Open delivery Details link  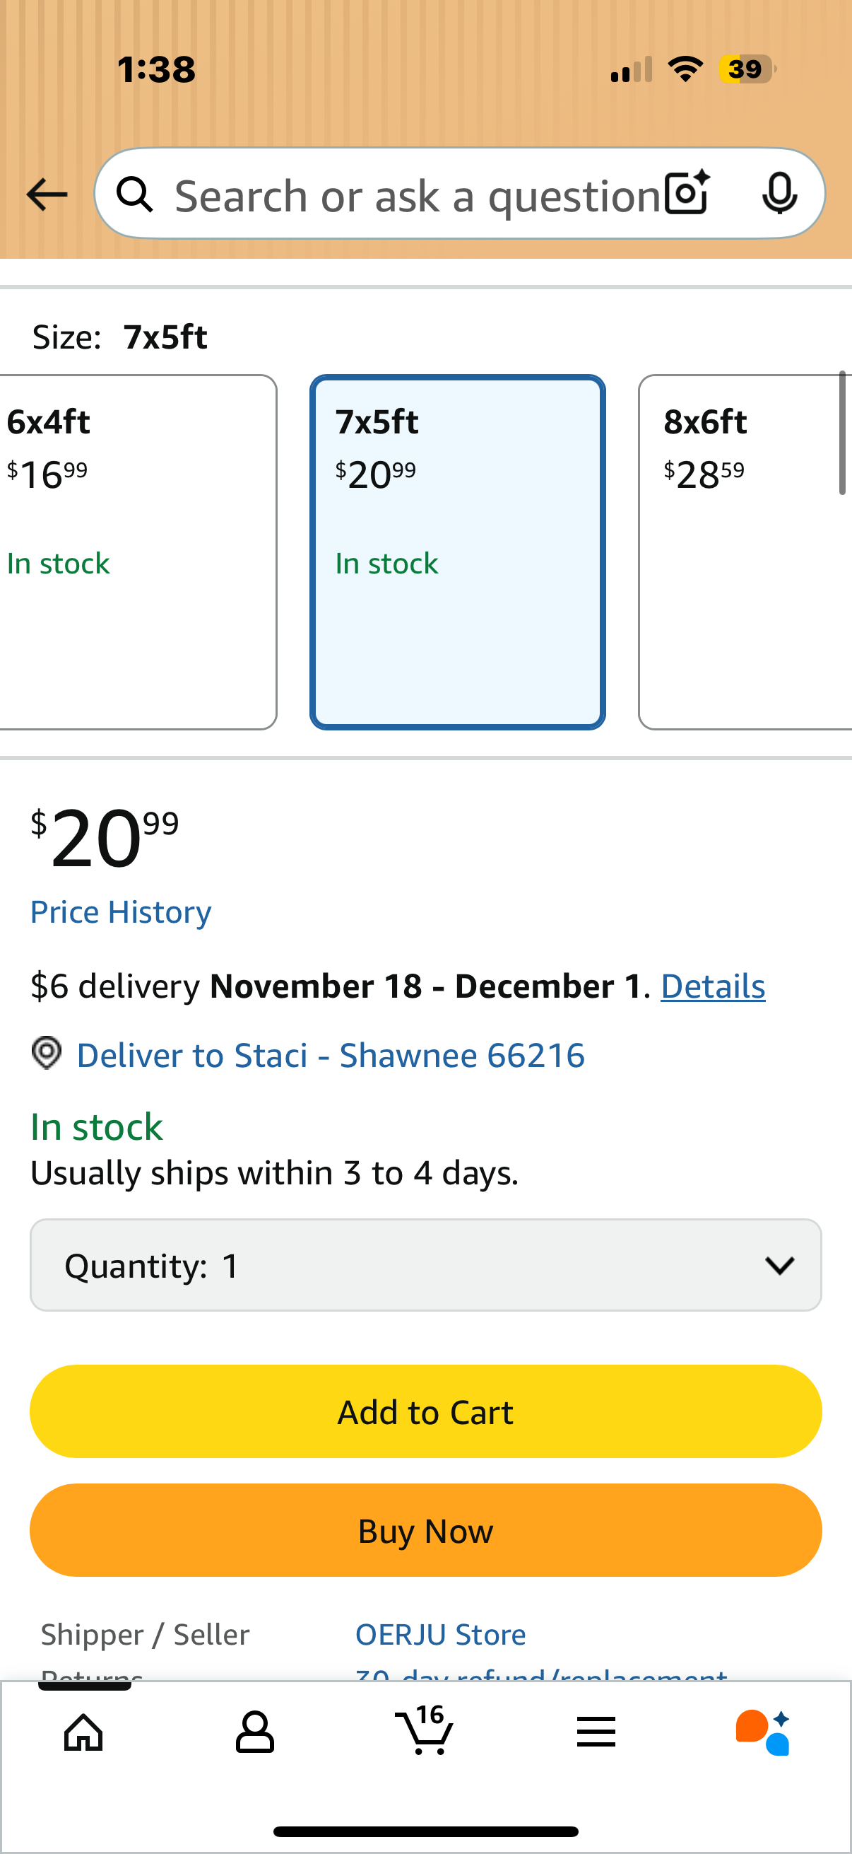click(713, 986)
